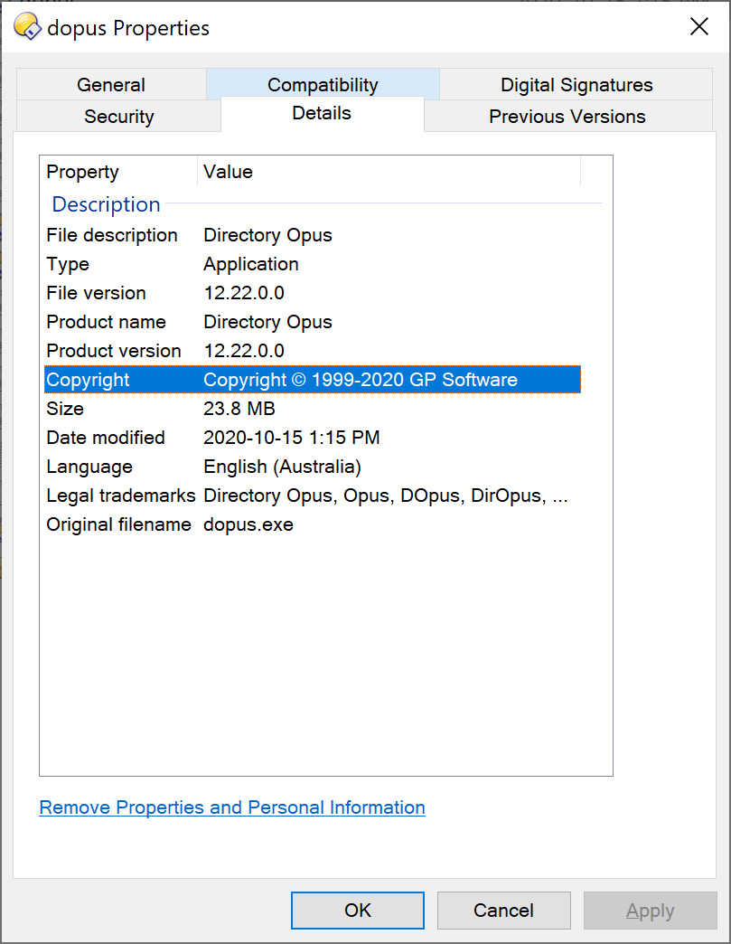Screen dimensions: 731x944
Task: Click the value 'dopus.exe'
Action: [x=248, y=524]
